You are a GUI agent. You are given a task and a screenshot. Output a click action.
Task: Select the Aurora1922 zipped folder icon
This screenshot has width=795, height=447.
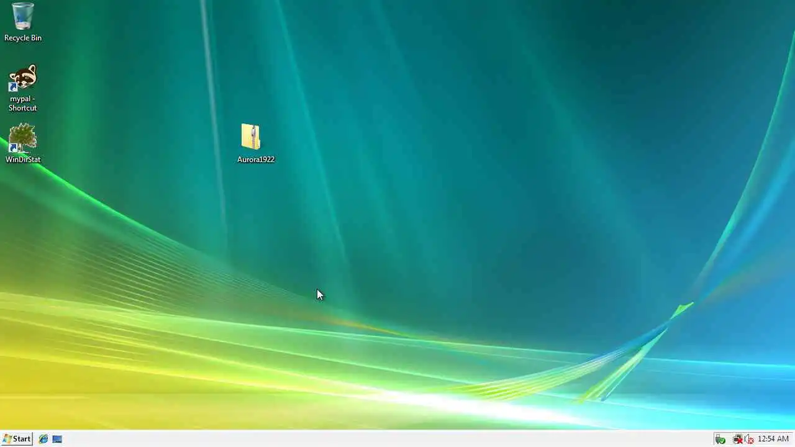pos(251,137)
